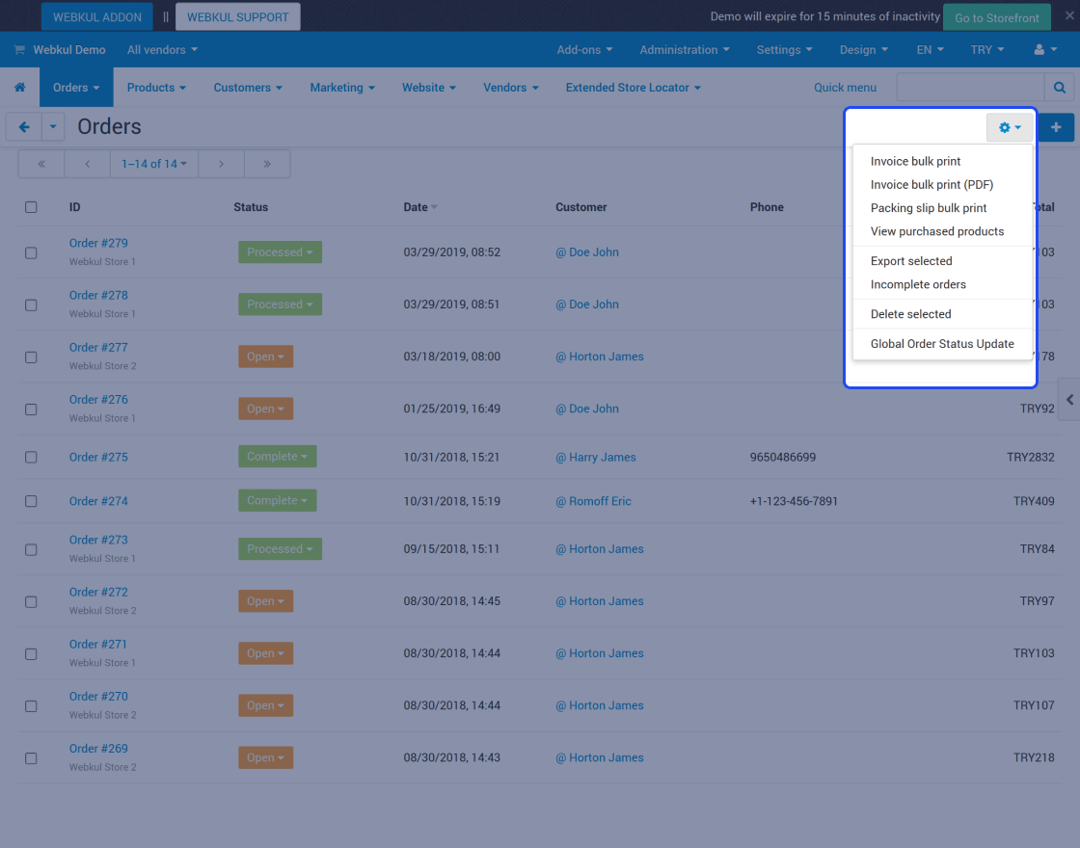Open the TRY currency dropdown
This screenshot has width=1080, height=848.
987,49
